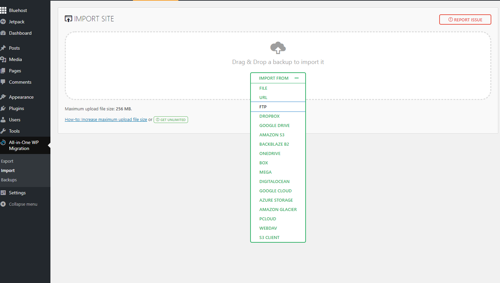Image resolution: width=500 pixels, height=283 pixels.
Task: Click the All-in-One WP Migration icon
Action: point(3,142)
